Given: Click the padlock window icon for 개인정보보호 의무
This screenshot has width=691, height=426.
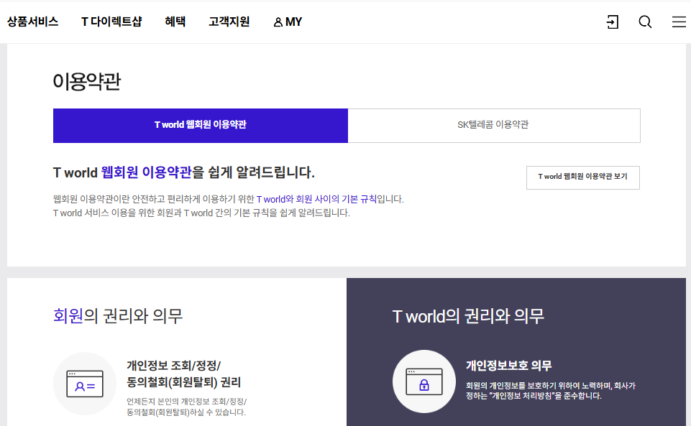Looking at the screenshot, I should 424,381.
